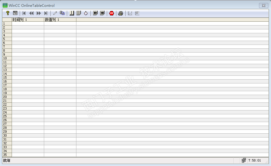Select the 时间列 1 column header

tap(28, 20)
